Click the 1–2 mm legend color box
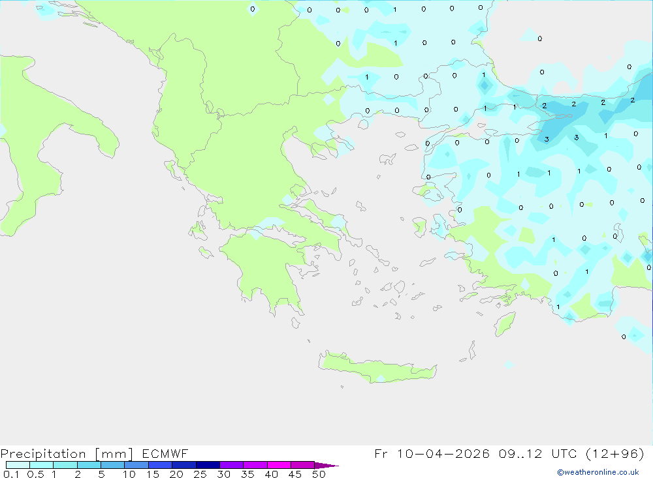Screen dimensions: 653x478 pyautogui.click(x=65, y=465)
